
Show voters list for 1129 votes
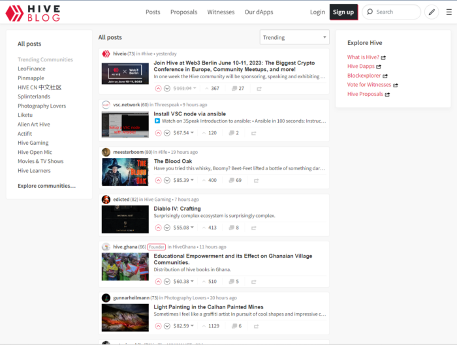coord(211,326)
